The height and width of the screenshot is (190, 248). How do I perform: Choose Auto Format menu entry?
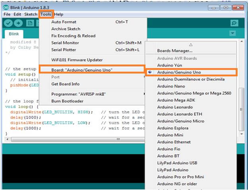(x=92, y=22)
